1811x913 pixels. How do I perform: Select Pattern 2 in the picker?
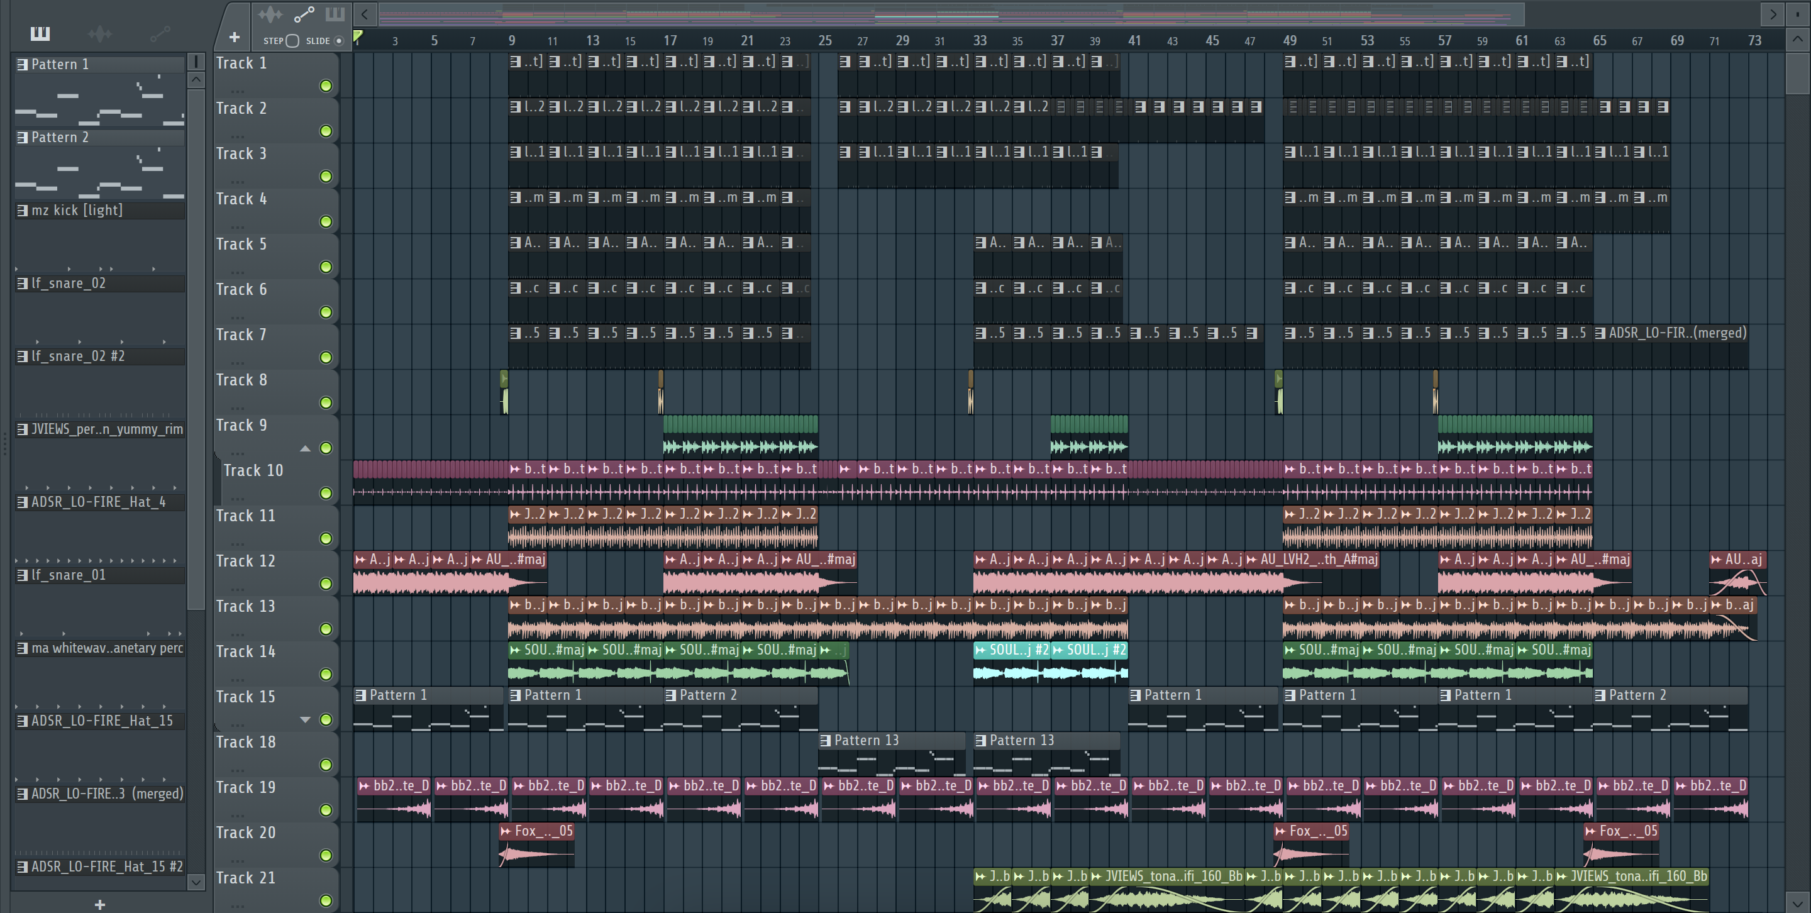(x=60, y=137)
